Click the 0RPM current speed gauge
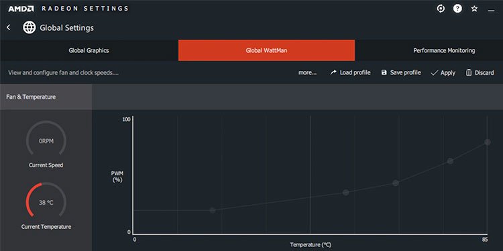This screenshot has width=503, height=251. coord(46,139)
